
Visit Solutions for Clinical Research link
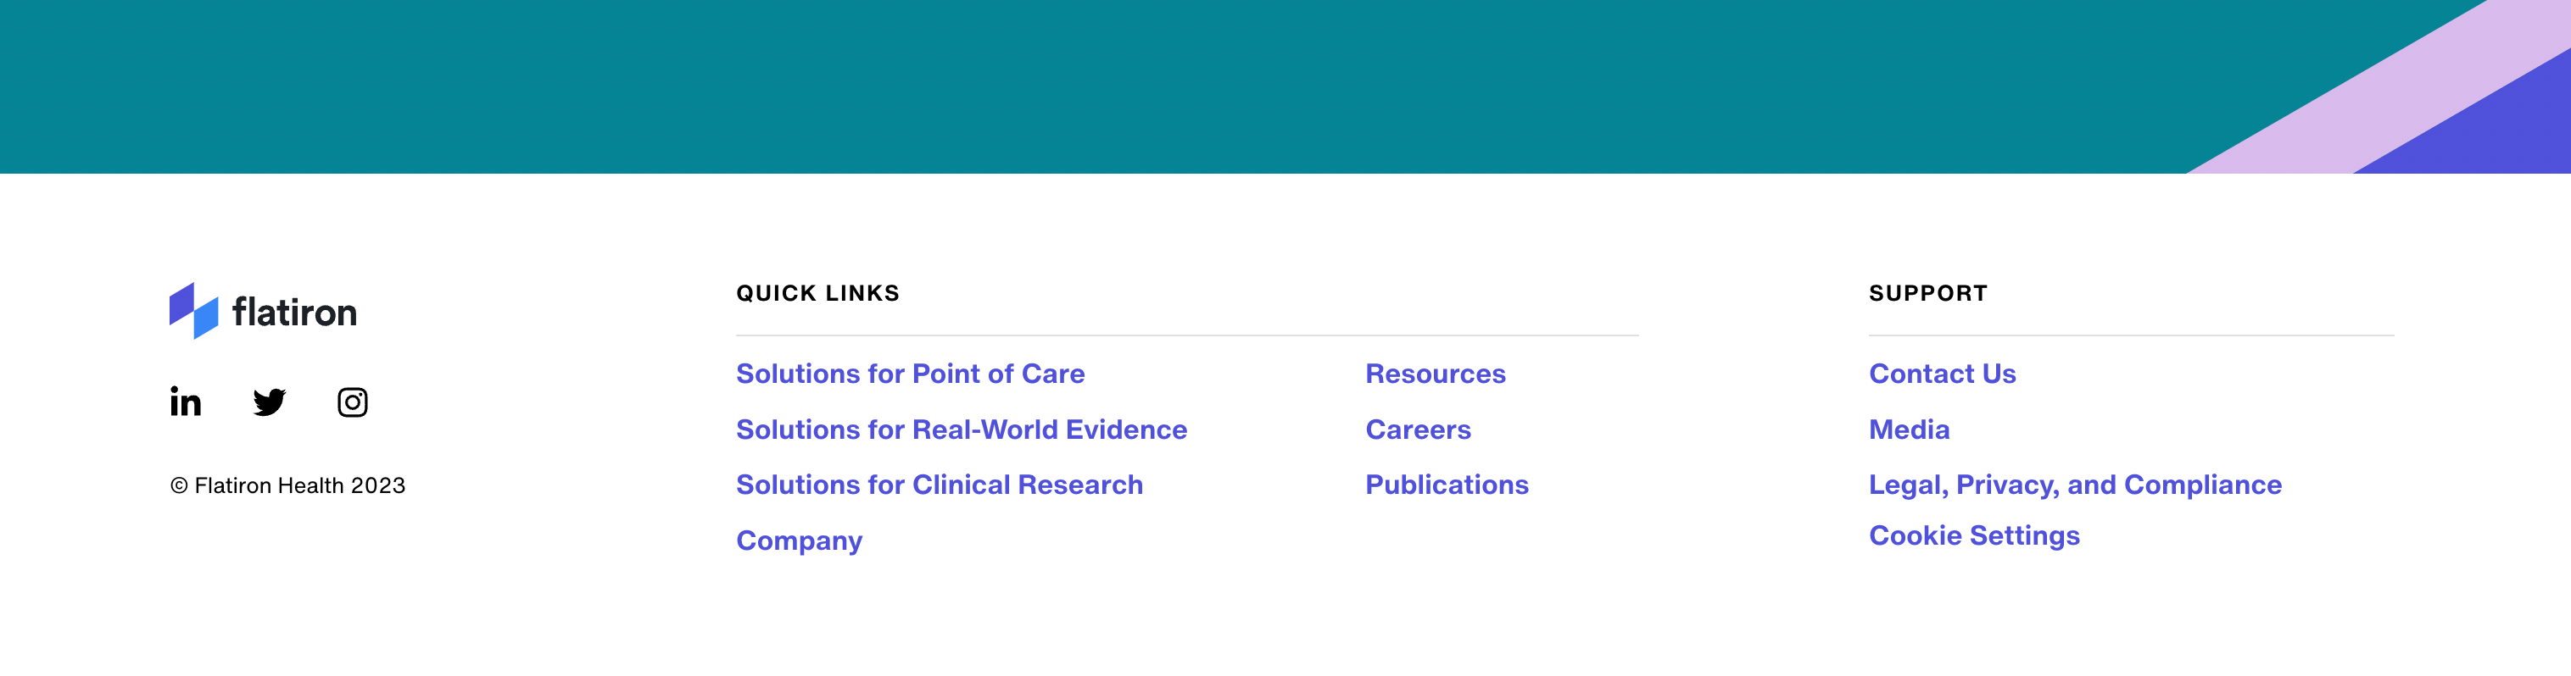coord(940,485)
